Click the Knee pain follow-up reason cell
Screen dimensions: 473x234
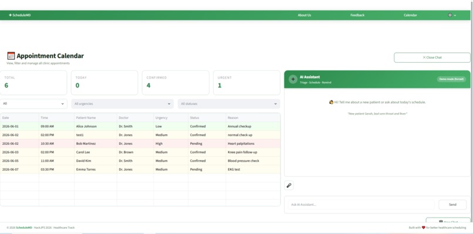click(x=253, y=152)
